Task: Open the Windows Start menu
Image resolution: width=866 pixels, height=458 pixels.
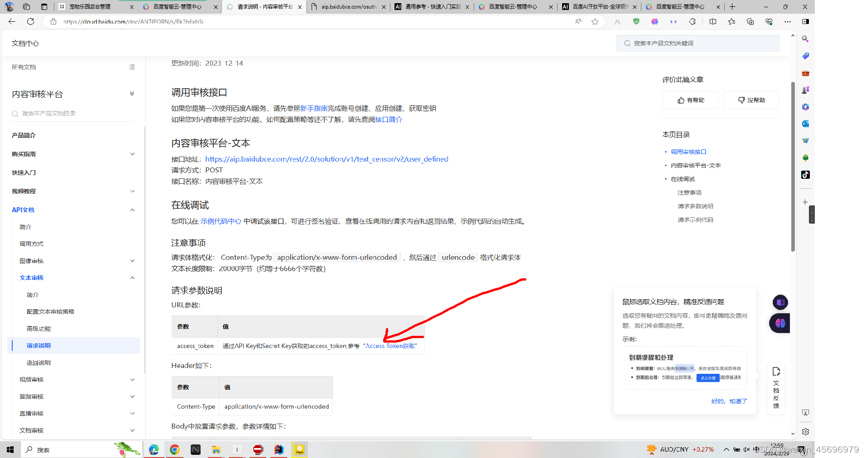Action: (10, 449)
